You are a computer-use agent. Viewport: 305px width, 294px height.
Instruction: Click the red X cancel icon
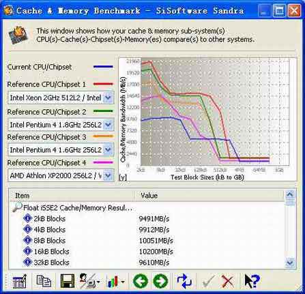click(x=227, y=282)
